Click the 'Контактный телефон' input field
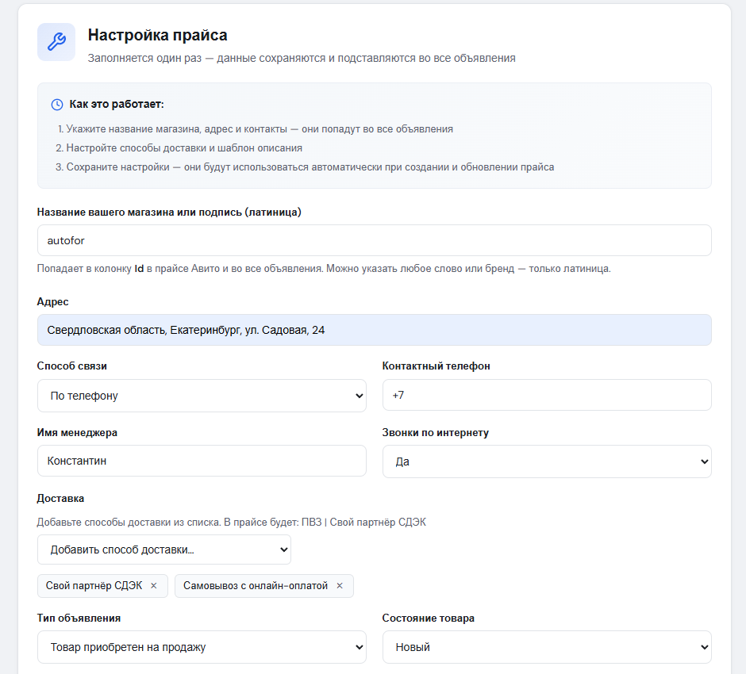Screen dimensions: 746x674 pyautogui.click(x=547, y=395)
